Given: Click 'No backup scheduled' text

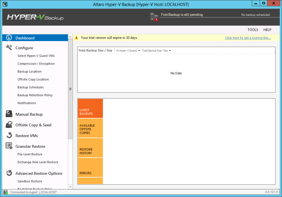Looking at the screenshot, I should pos(255,15).
